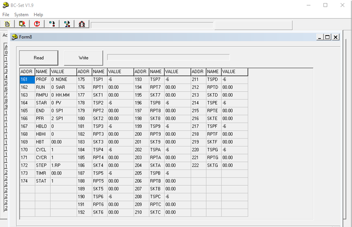
Task: Select the TSPF name cell
Action: click(213, 126)
